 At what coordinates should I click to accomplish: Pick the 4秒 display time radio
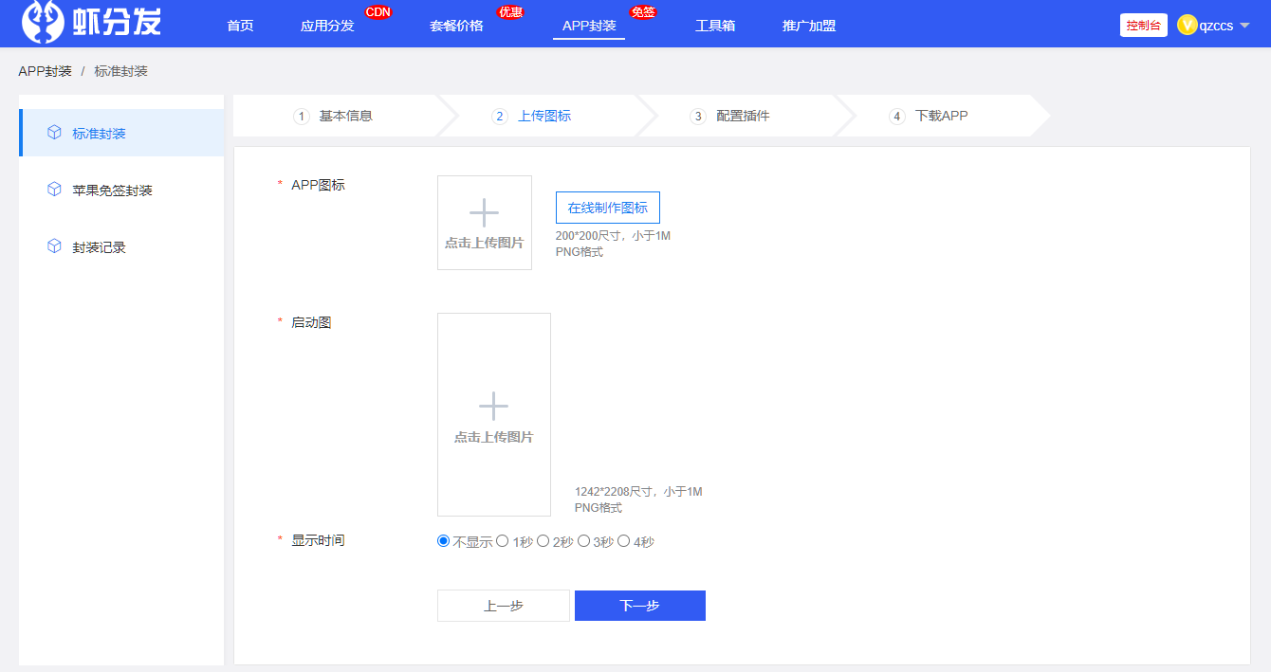pyautogui.click(x=624, y=541)
